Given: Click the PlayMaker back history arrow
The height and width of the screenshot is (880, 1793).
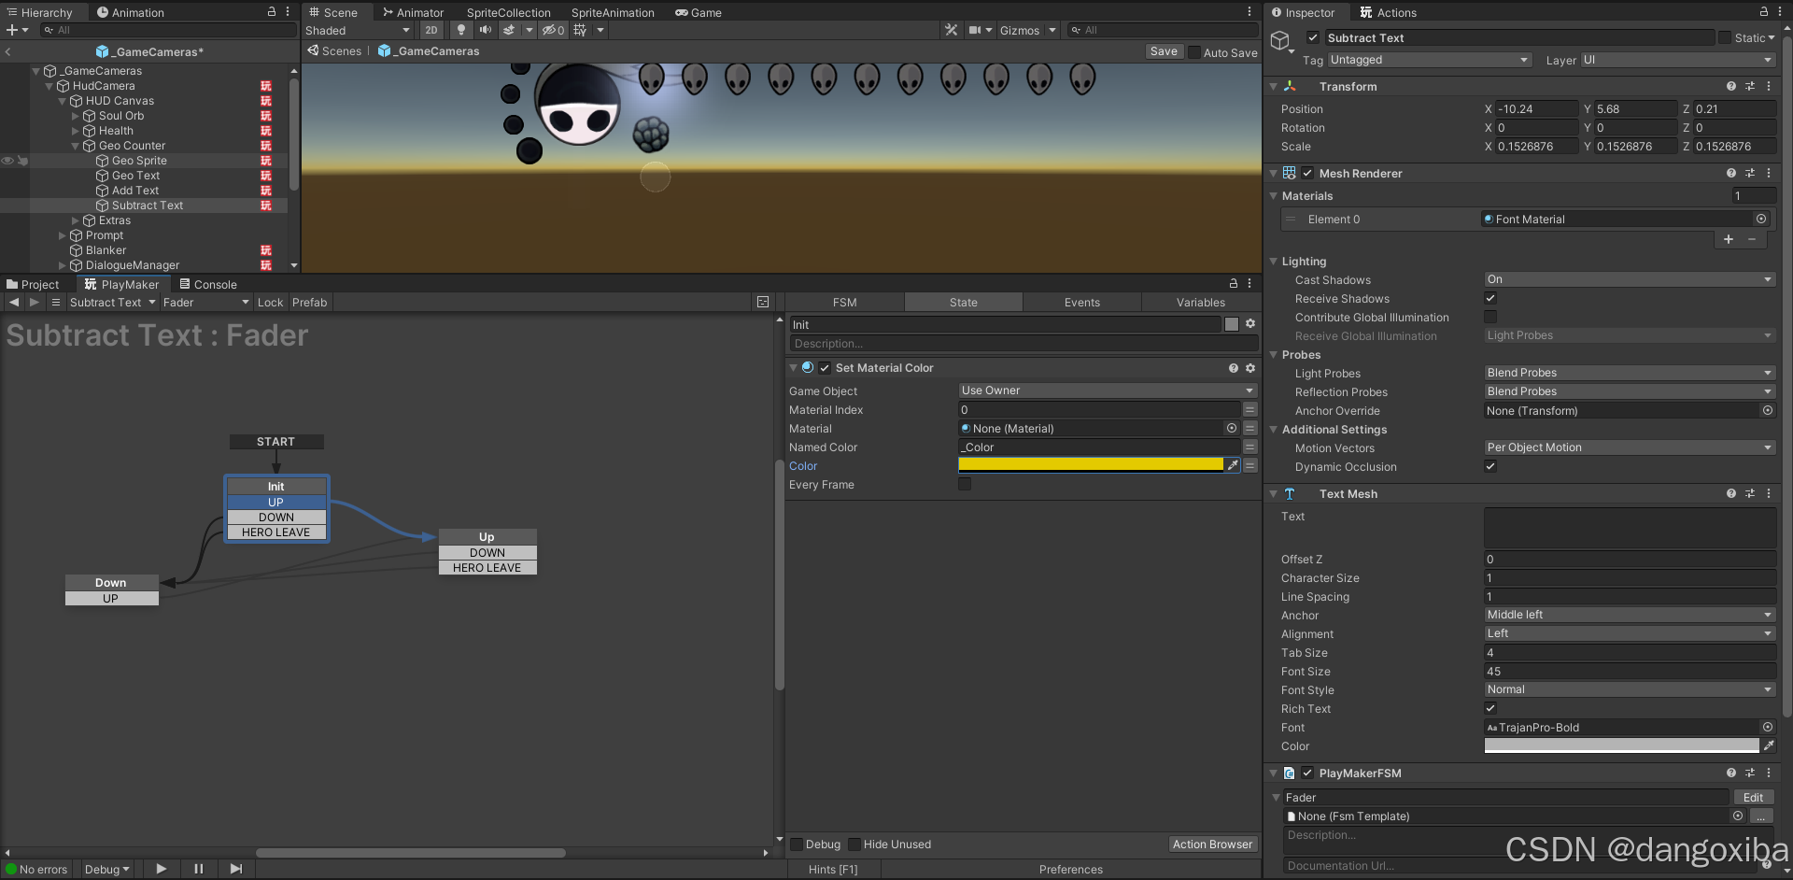Looking at the screenshot, I should [x=13, y=303].
